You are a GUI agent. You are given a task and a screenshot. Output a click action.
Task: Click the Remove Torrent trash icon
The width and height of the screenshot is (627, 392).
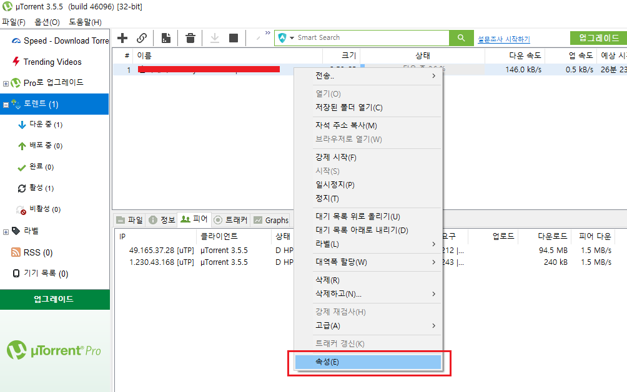[190, 38]
